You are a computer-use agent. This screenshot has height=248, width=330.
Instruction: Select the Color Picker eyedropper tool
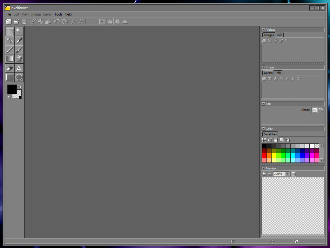click(x=19, y=41)
